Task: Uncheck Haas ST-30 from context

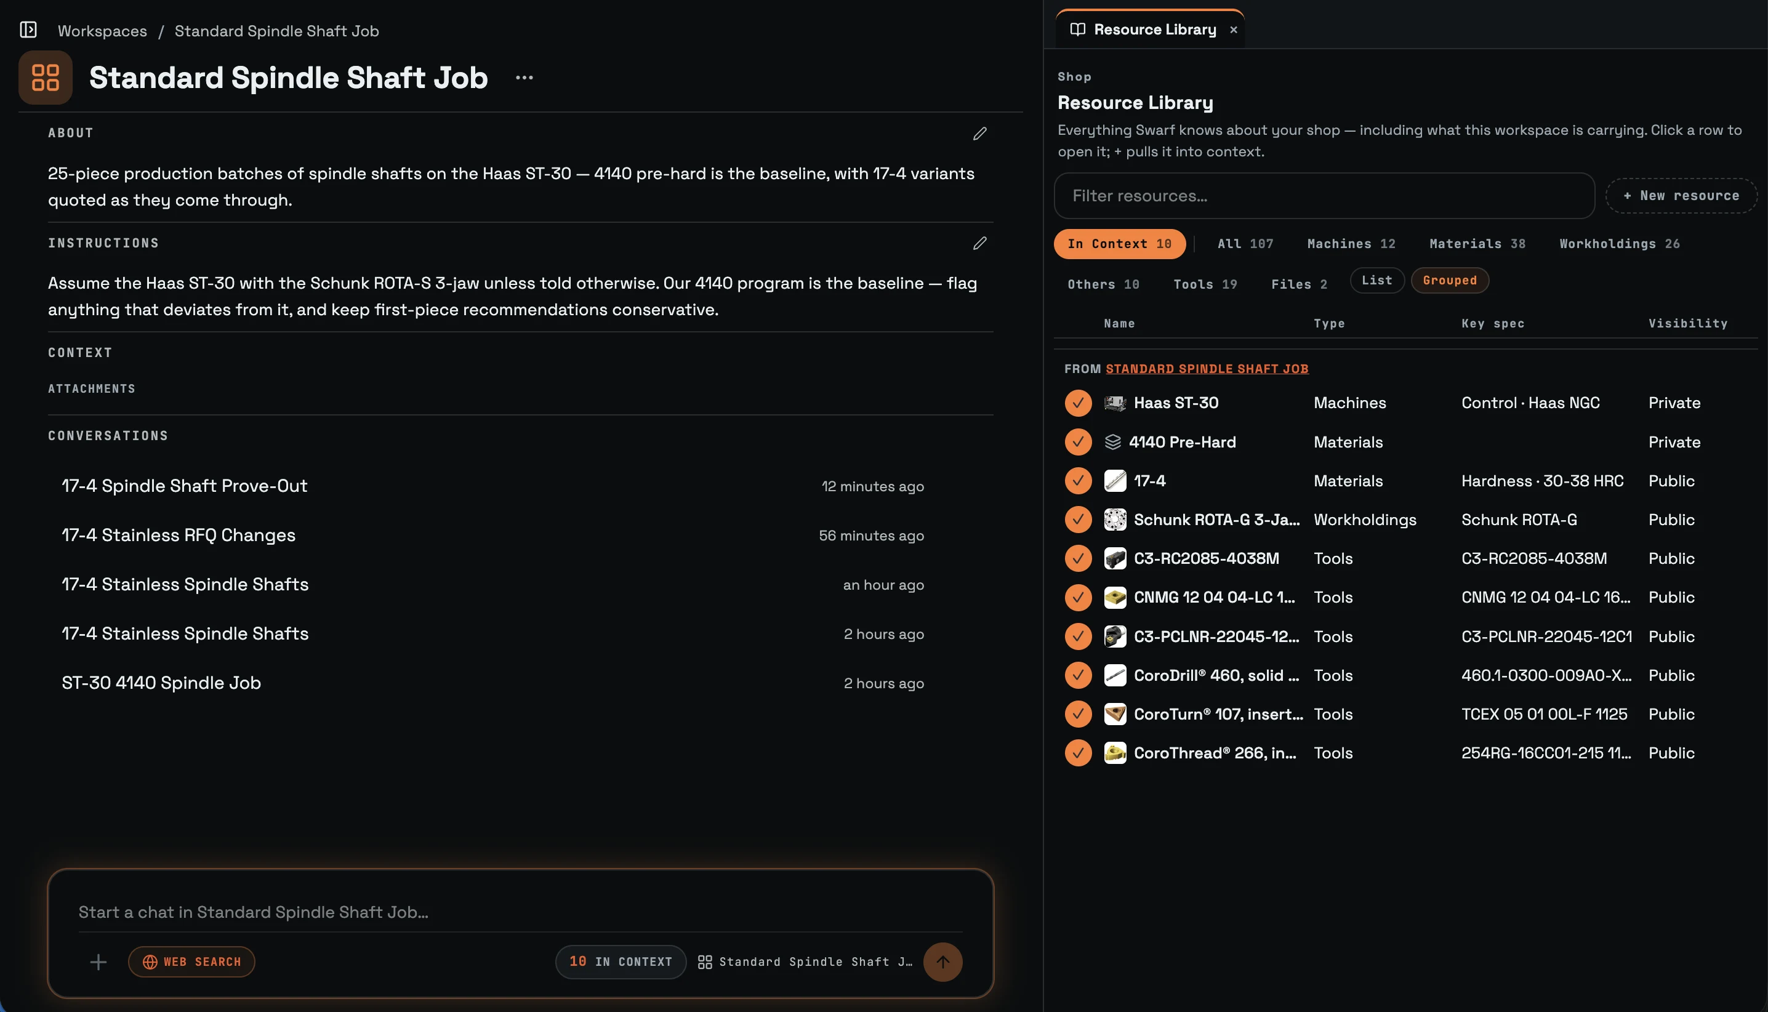Action: coord(1078,403)
